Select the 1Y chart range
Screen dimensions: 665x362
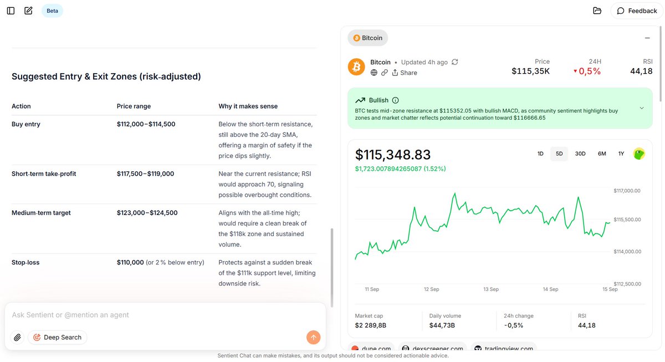(621, 154)
